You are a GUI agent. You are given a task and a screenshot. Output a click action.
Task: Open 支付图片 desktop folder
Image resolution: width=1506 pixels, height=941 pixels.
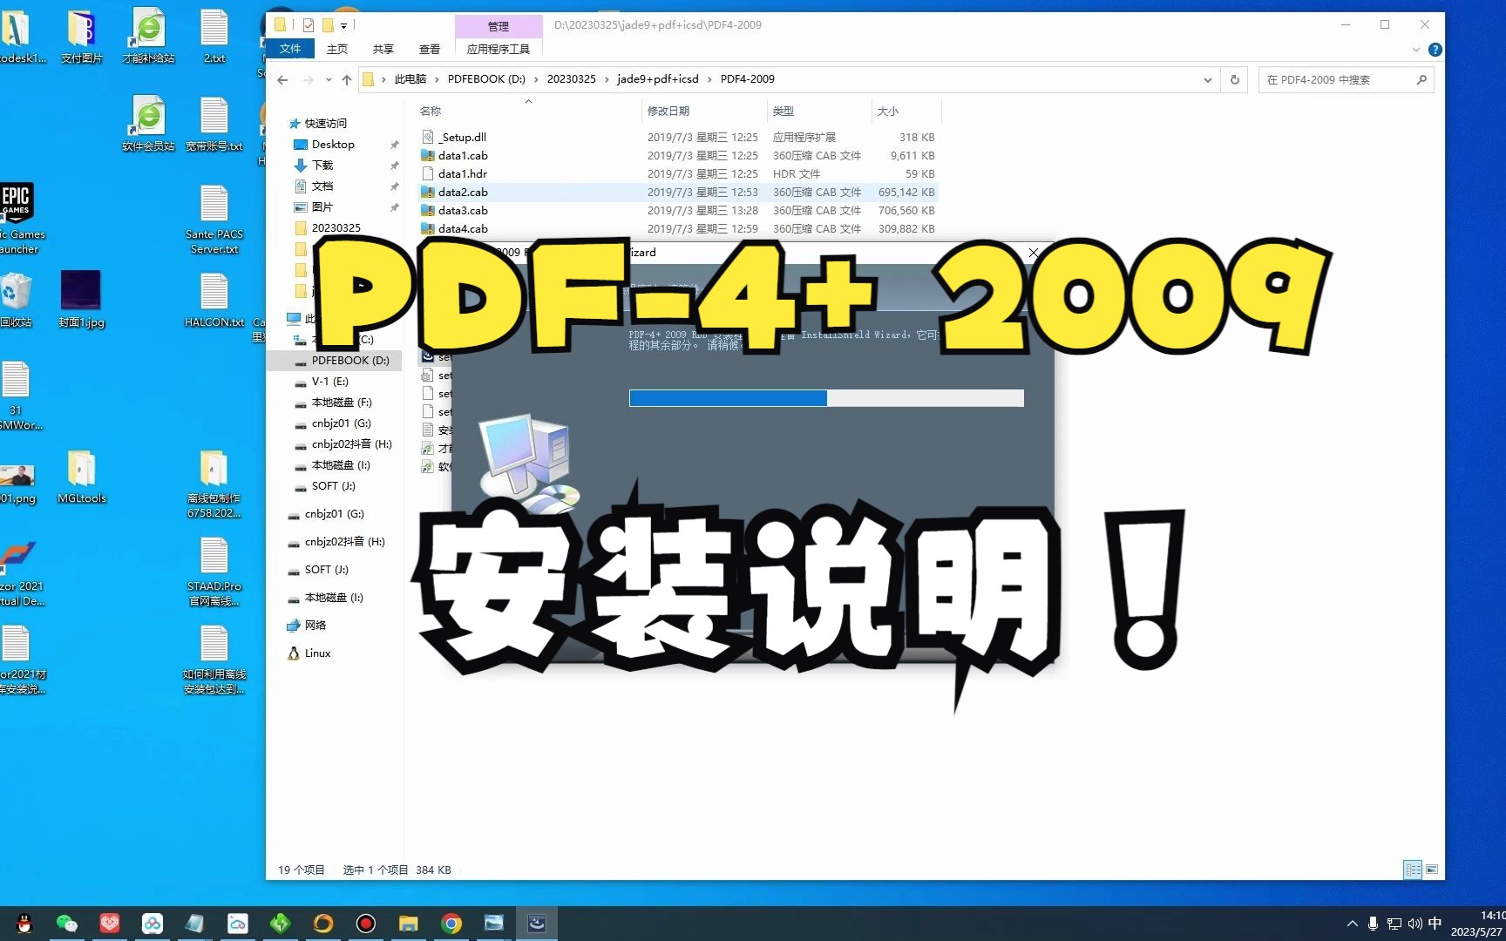pyautogui.click(x=81, y=37)
